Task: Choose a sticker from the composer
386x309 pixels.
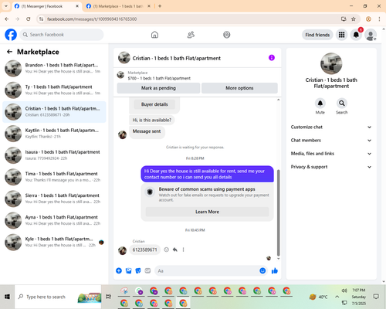Action: 138,270
